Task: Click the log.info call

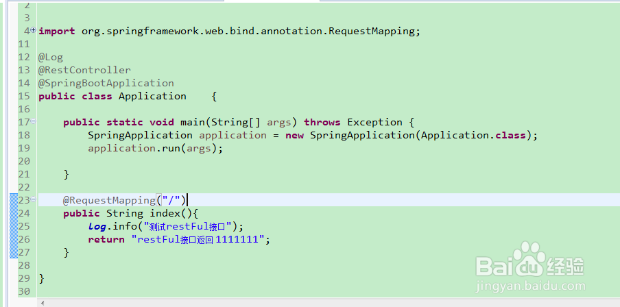Action: (113, 226)
